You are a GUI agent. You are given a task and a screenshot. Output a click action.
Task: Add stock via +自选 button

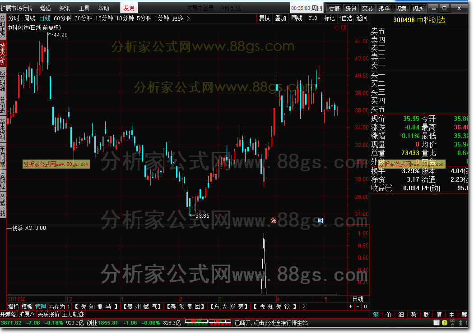[345, 18]
